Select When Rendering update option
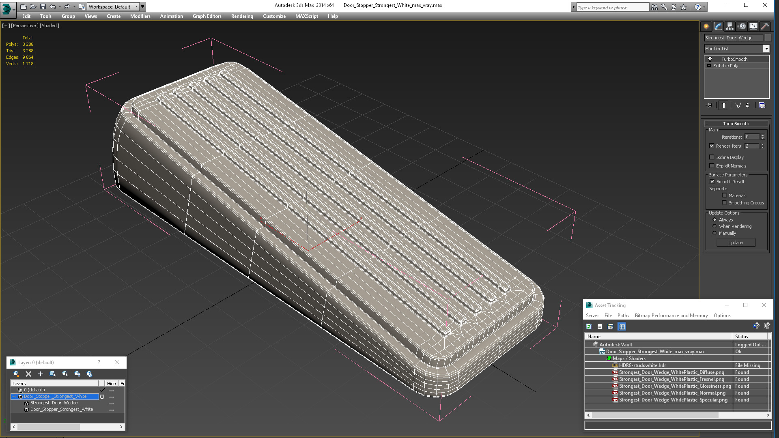The image size is (779, 438). pyautogui.click(x=714, y=226)
